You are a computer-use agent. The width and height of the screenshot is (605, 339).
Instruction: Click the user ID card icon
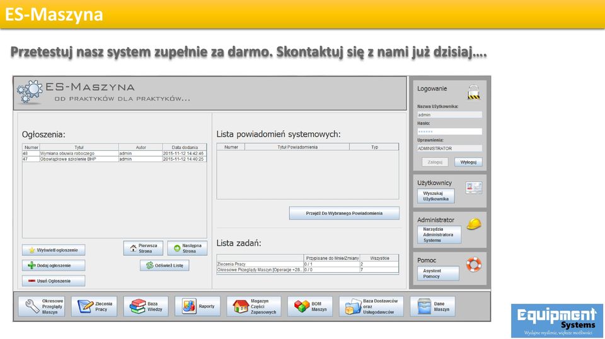473,187
